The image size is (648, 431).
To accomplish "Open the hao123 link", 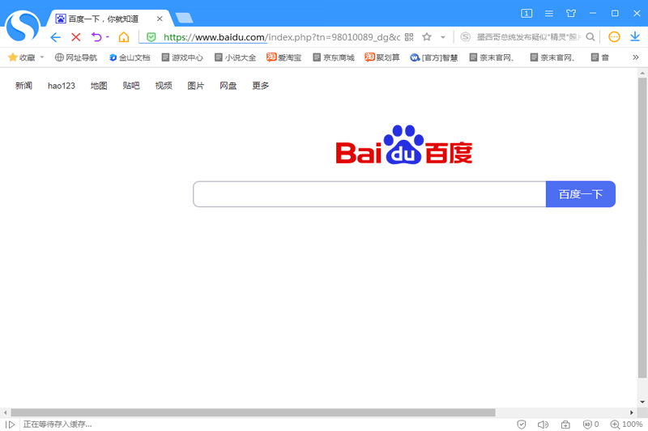I will point(62,86).
